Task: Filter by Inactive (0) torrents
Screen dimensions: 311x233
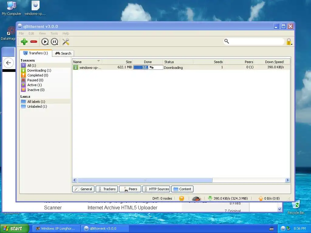Action: pyautogui.click(x=45, y=90)
